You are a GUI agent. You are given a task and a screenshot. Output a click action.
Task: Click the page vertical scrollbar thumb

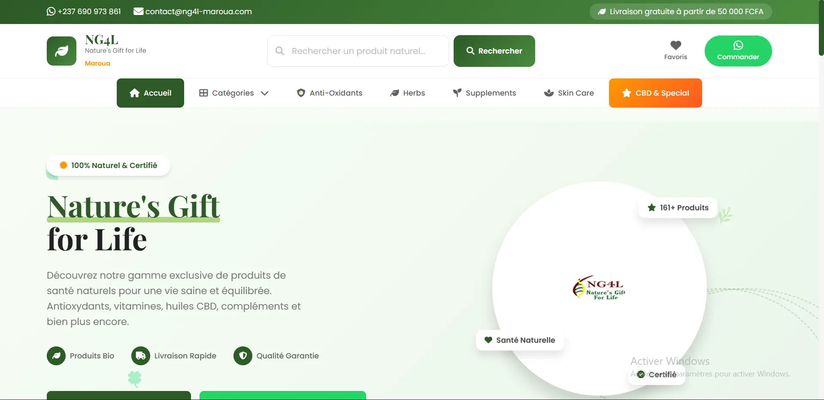pos(821,28)
